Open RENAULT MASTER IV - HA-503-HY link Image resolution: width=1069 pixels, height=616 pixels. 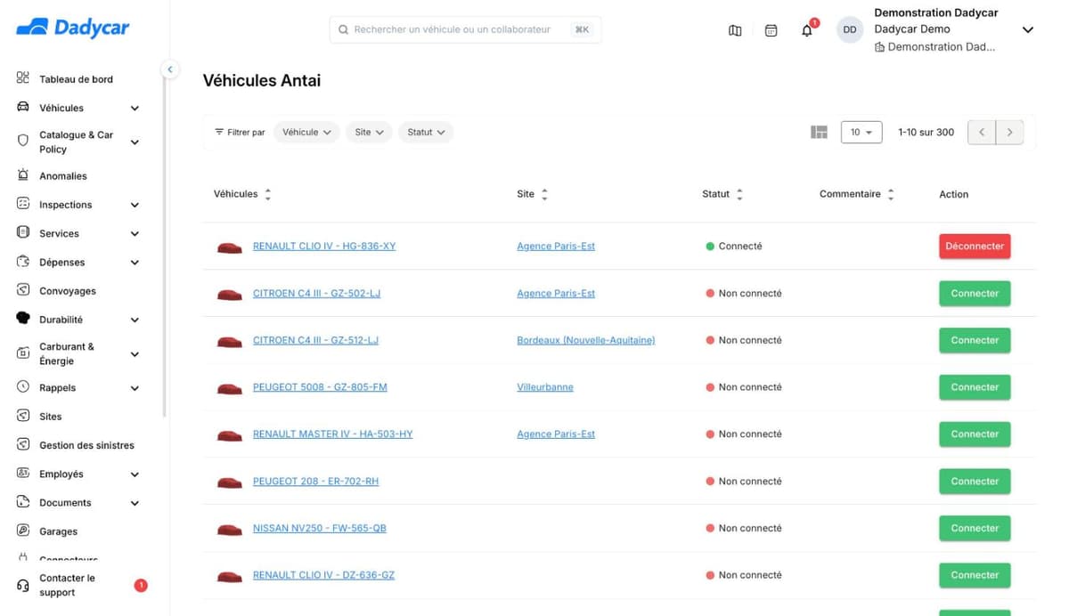[x=333, y=434]
